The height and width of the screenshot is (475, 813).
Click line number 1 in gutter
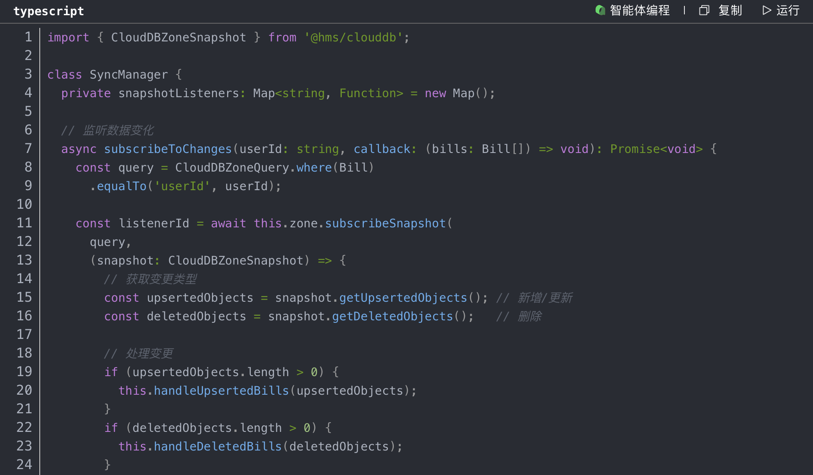28,37
